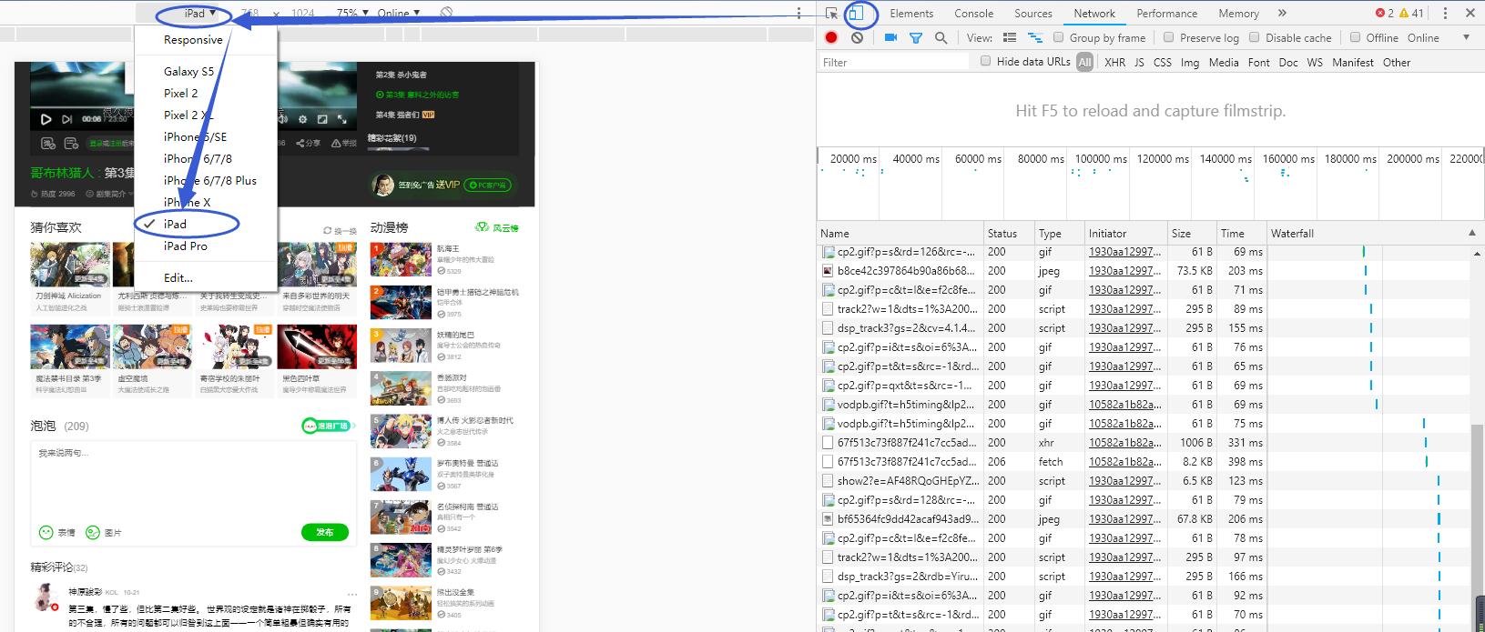Open the Console tab
Image resolution: width=1485 pixels, height=632 pixels.
[973, 14]
